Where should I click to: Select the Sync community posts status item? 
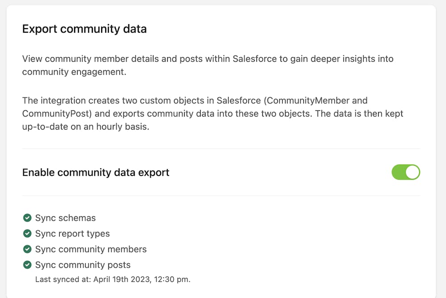pos(77,265)
